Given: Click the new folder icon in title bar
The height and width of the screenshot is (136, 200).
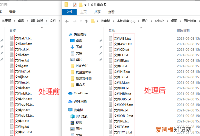Looking at the screenshot, I should [x=81, y=5].
